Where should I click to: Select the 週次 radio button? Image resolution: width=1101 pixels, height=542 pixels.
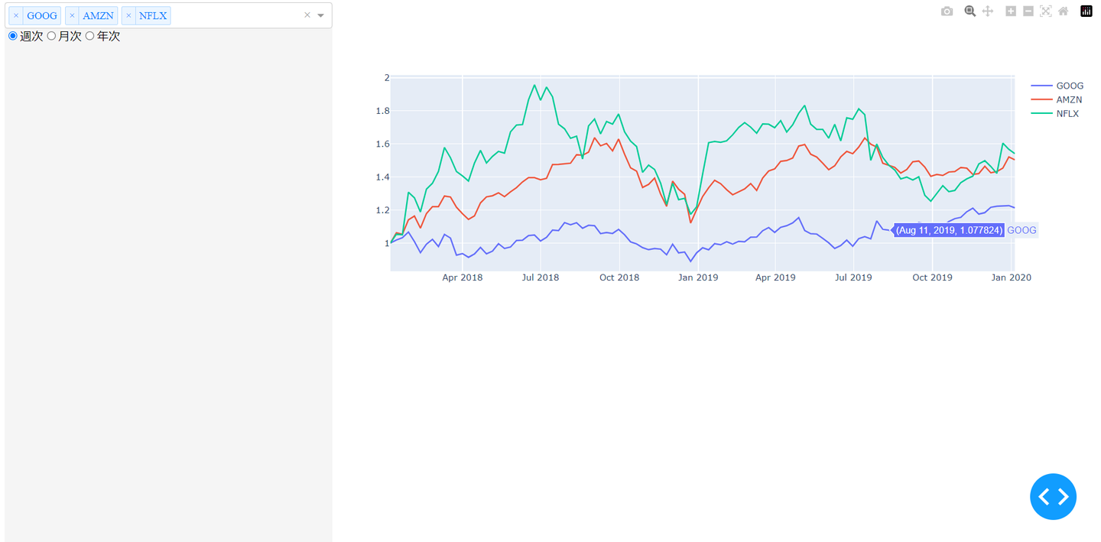(13, 36)
